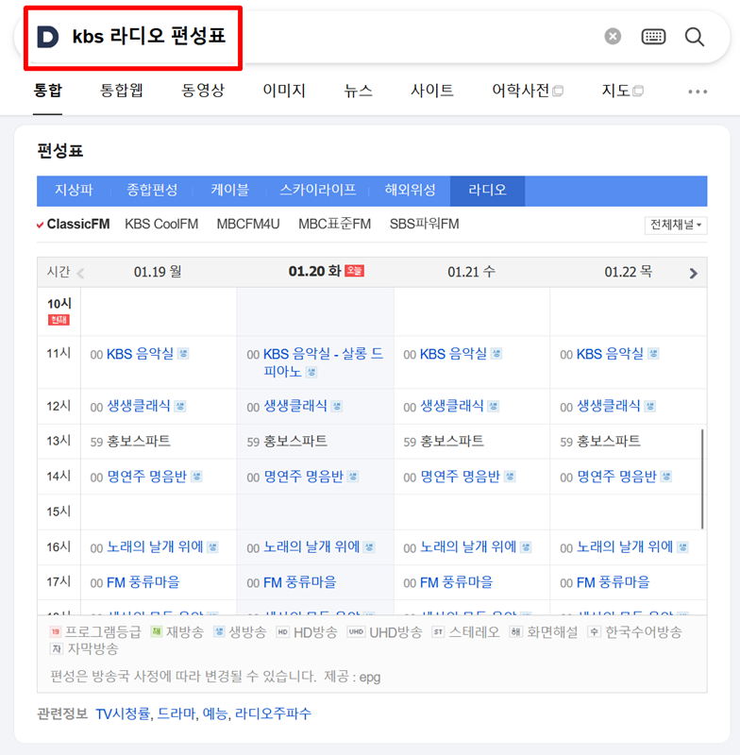Click the 한국수어방송 legend icon
The width and height of the screenshot is (740, 755).
click(594, 631)
